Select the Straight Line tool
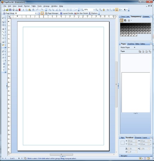 tap(3, 32)
